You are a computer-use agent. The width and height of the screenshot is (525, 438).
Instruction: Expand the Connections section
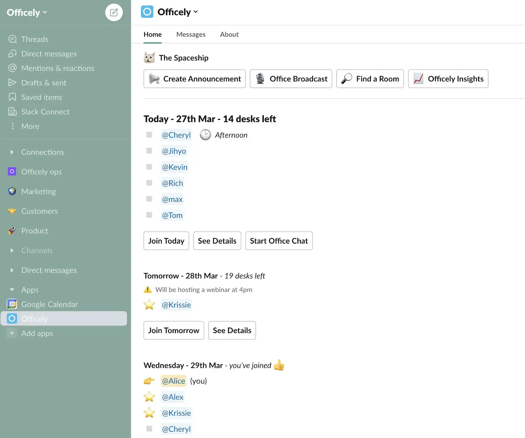click(x=12, y=152)
